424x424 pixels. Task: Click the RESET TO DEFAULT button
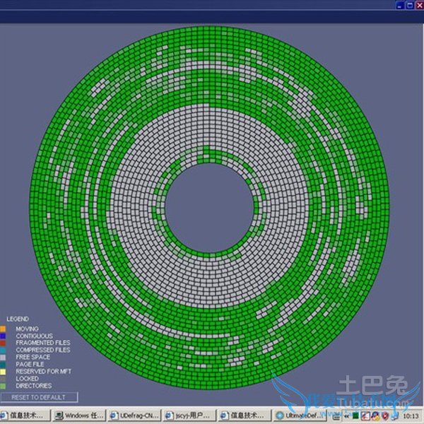click(x=39, y=397)
